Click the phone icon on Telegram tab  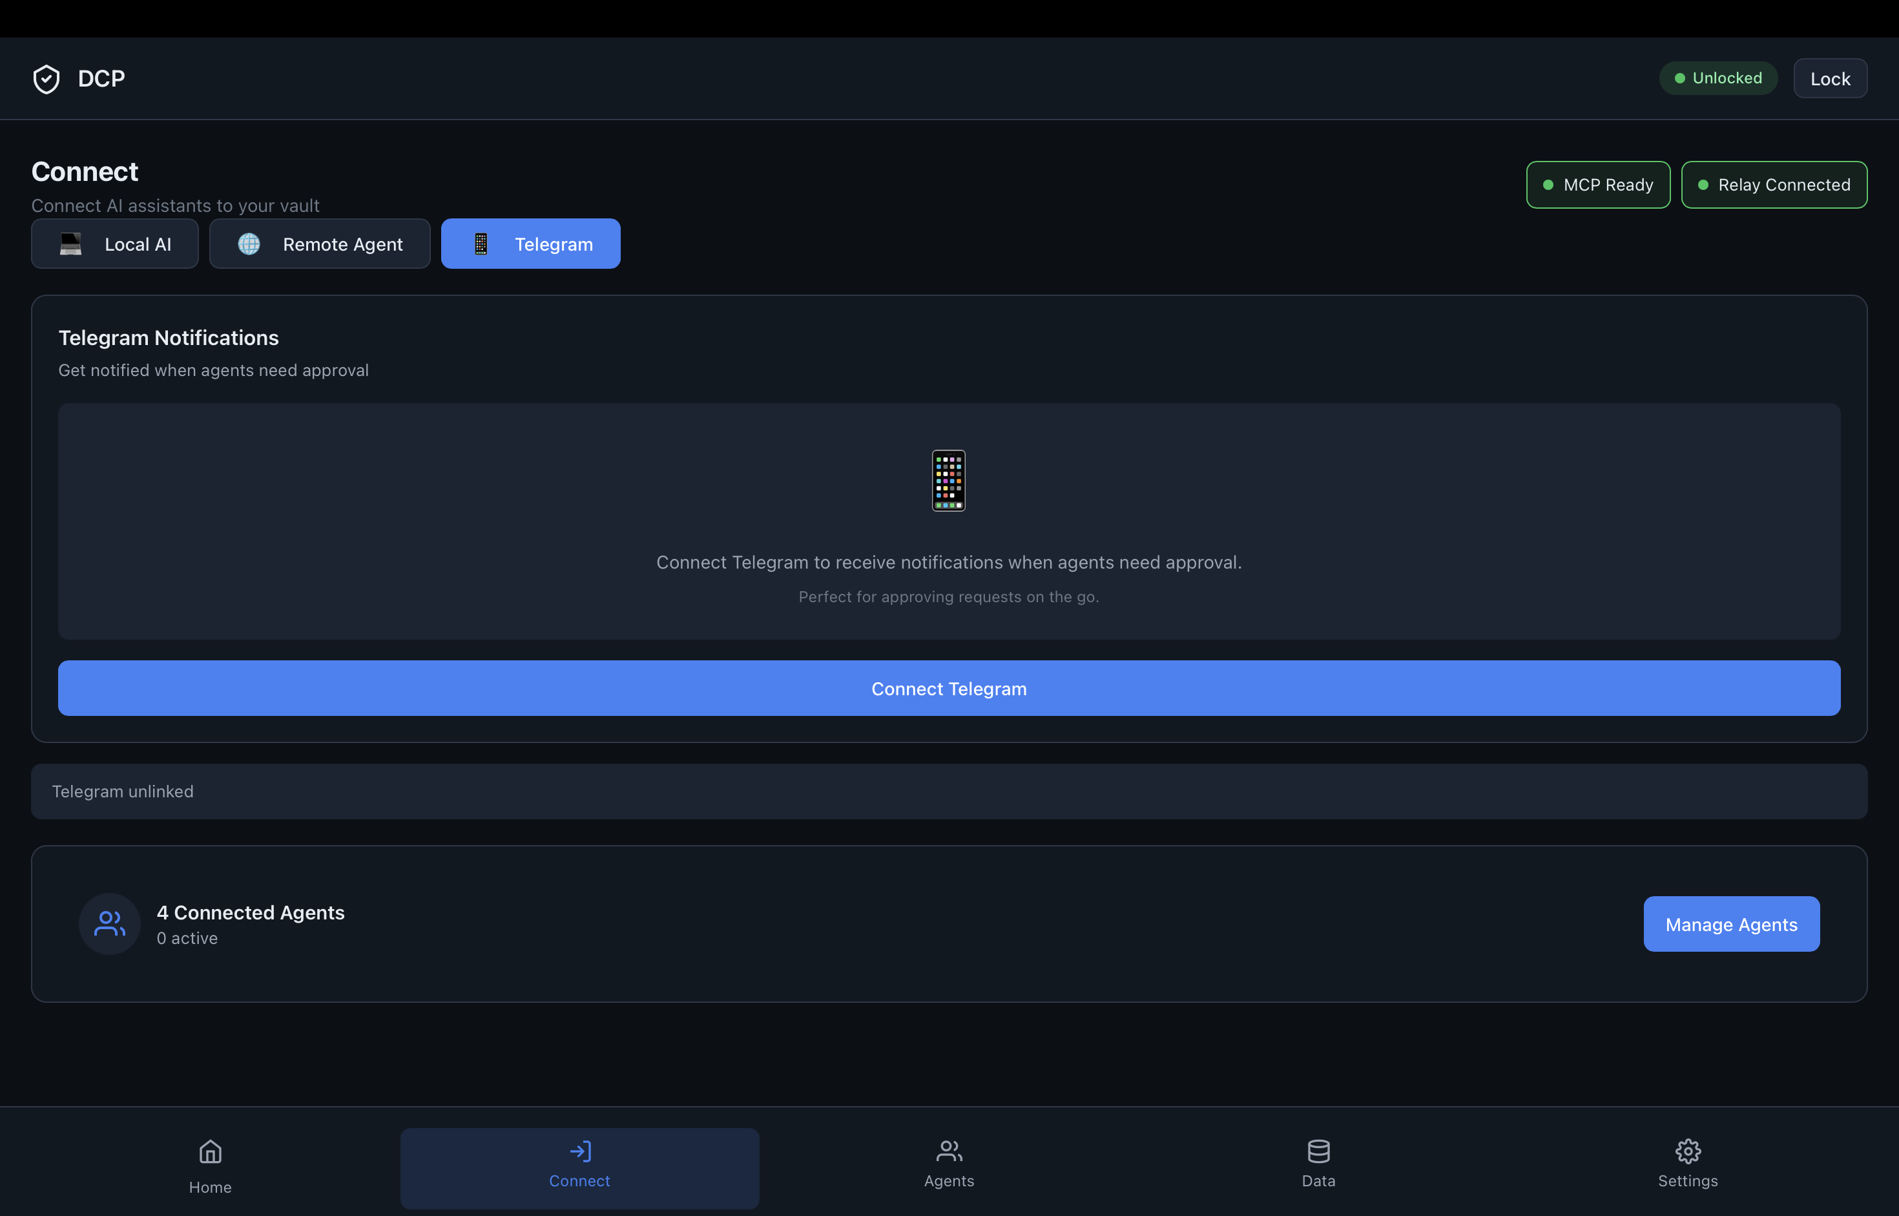pyautogui.click(x=481, y=244)
